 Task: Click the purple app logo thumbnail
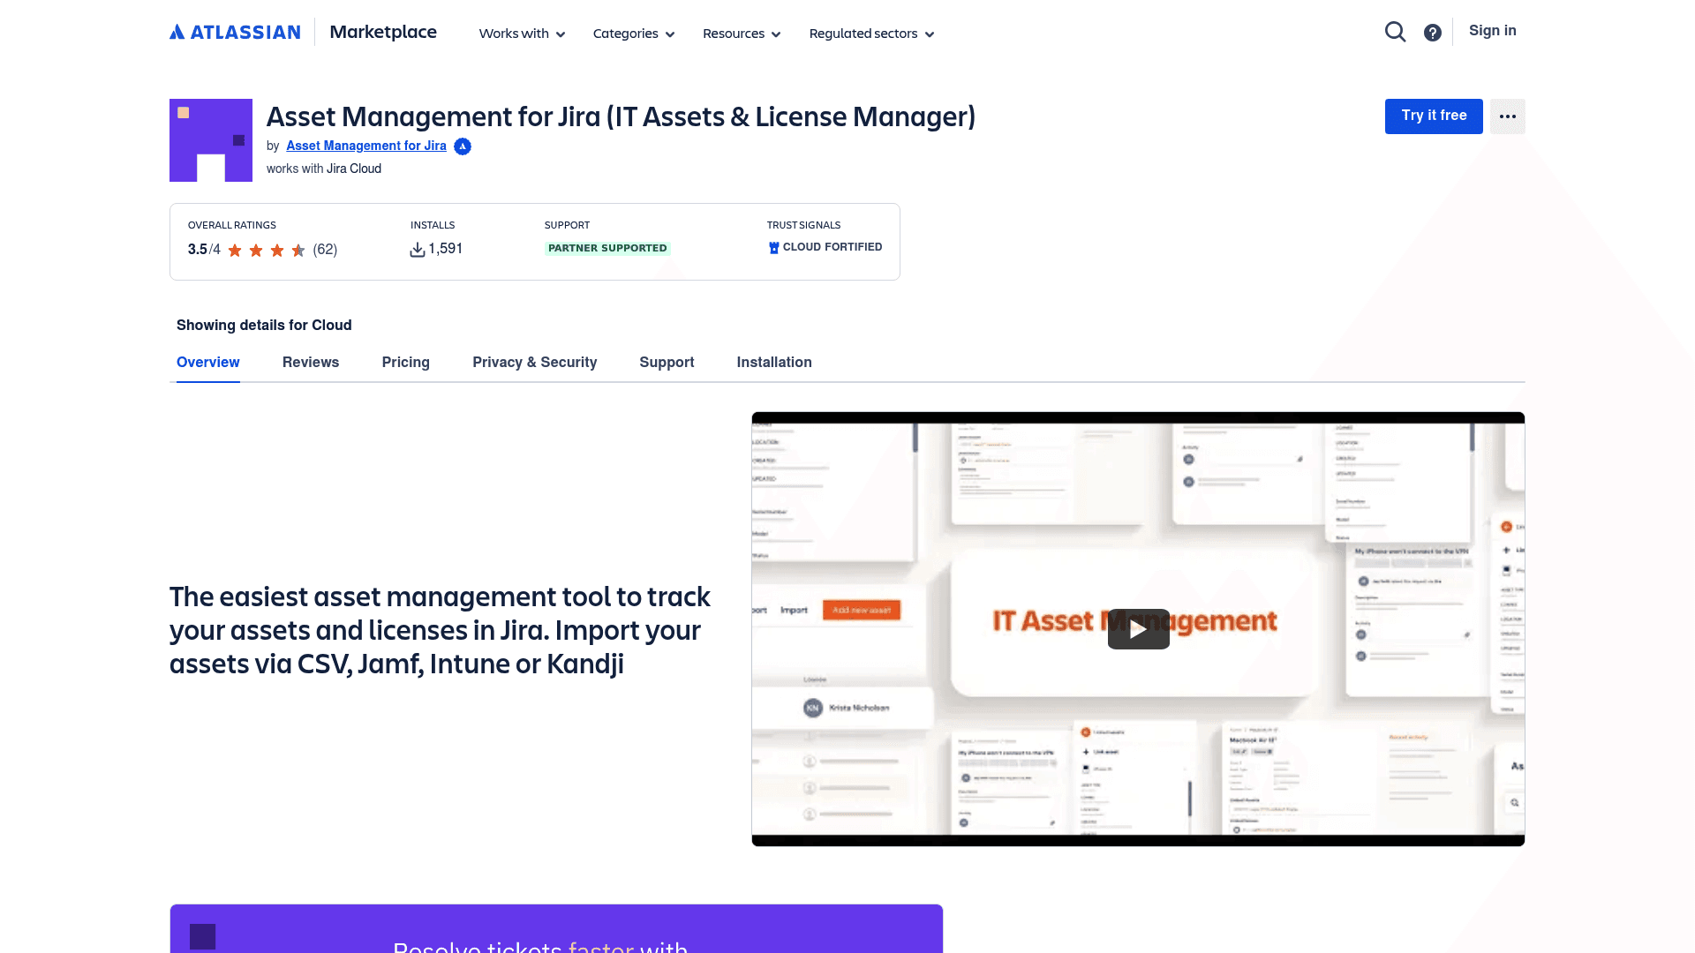211,139
